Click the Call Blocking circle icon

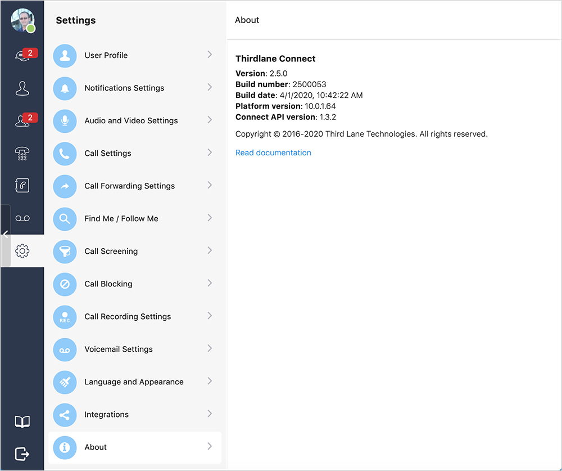65,284
